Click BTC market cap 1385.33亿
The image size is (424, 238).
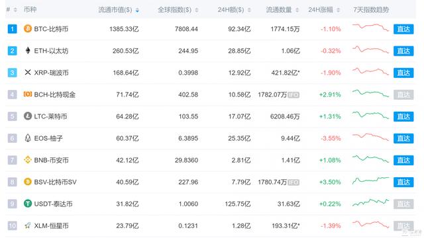(124, 29)
